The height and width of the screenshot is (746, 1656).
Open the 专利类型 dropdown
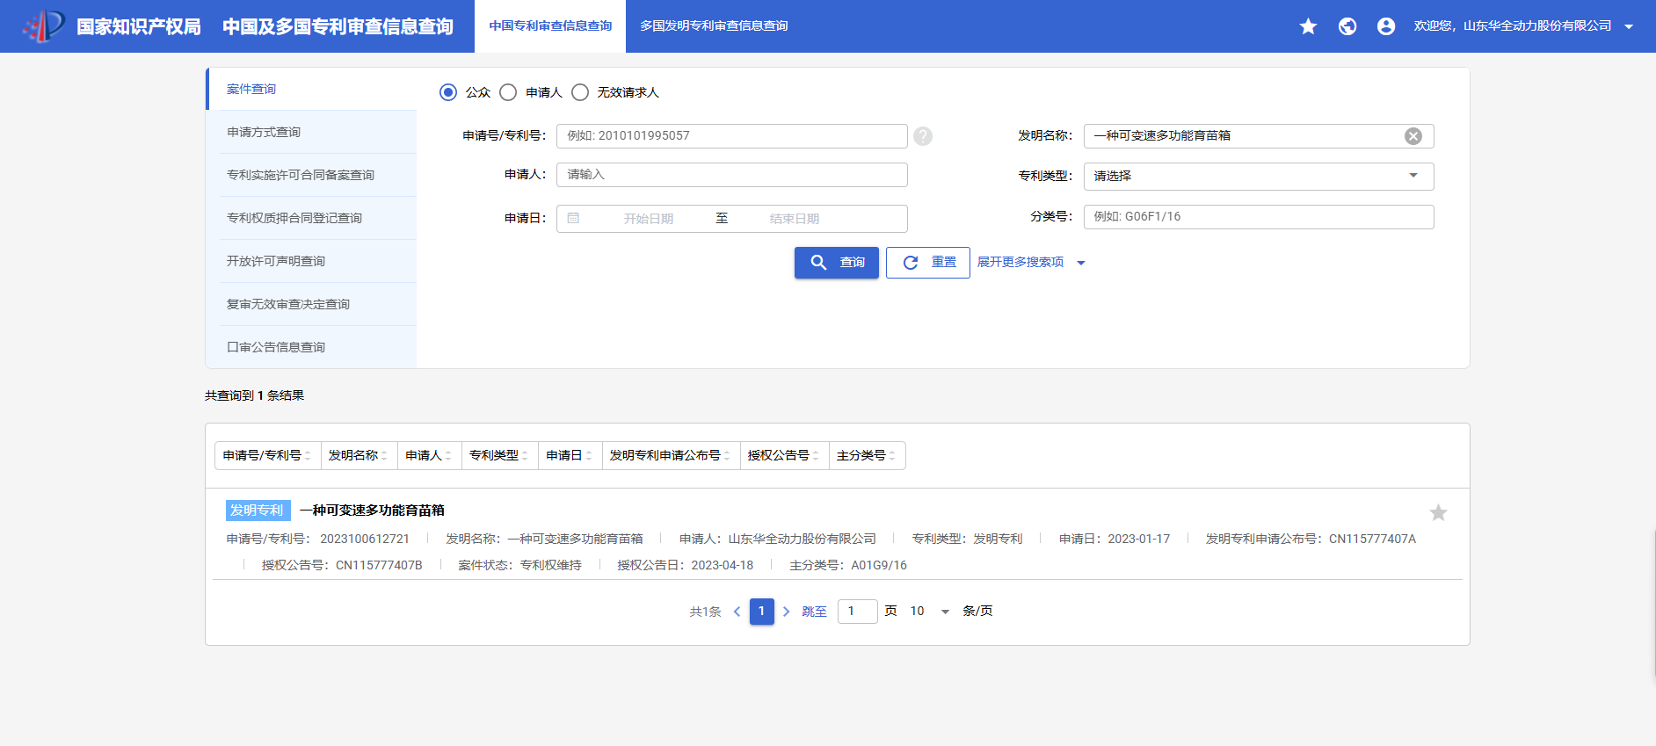click(1259, 176)
